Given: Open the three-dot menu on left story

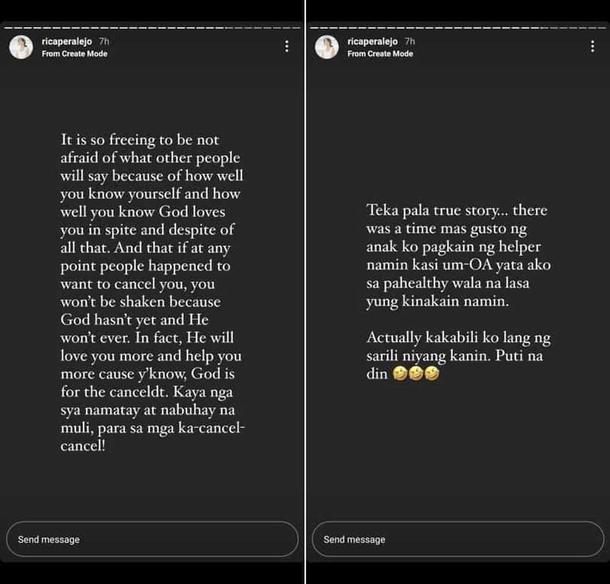Looking at the screenshot, I should [x=286, y=46].
